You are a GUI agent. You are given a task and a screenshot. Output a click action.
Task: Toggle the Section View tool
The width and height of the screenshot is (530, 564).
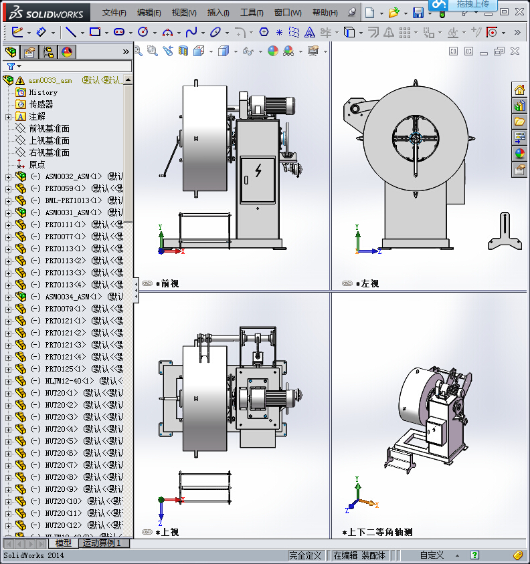pos(183,51)
